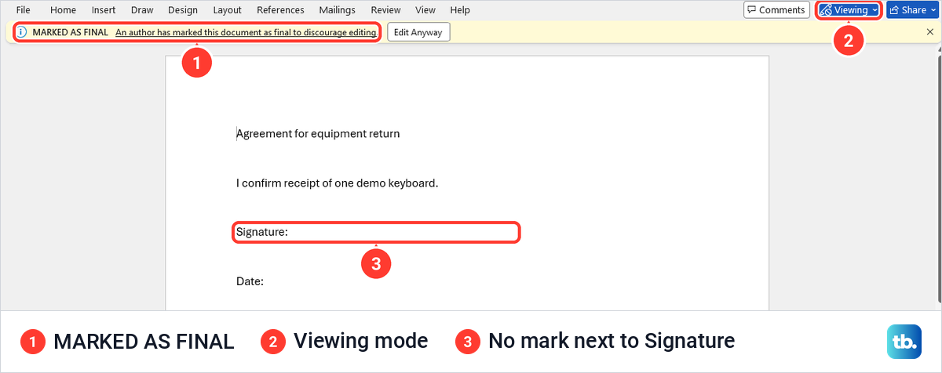Click the Edit Anyway button
942x373 pixels.
tap(418, 32)
